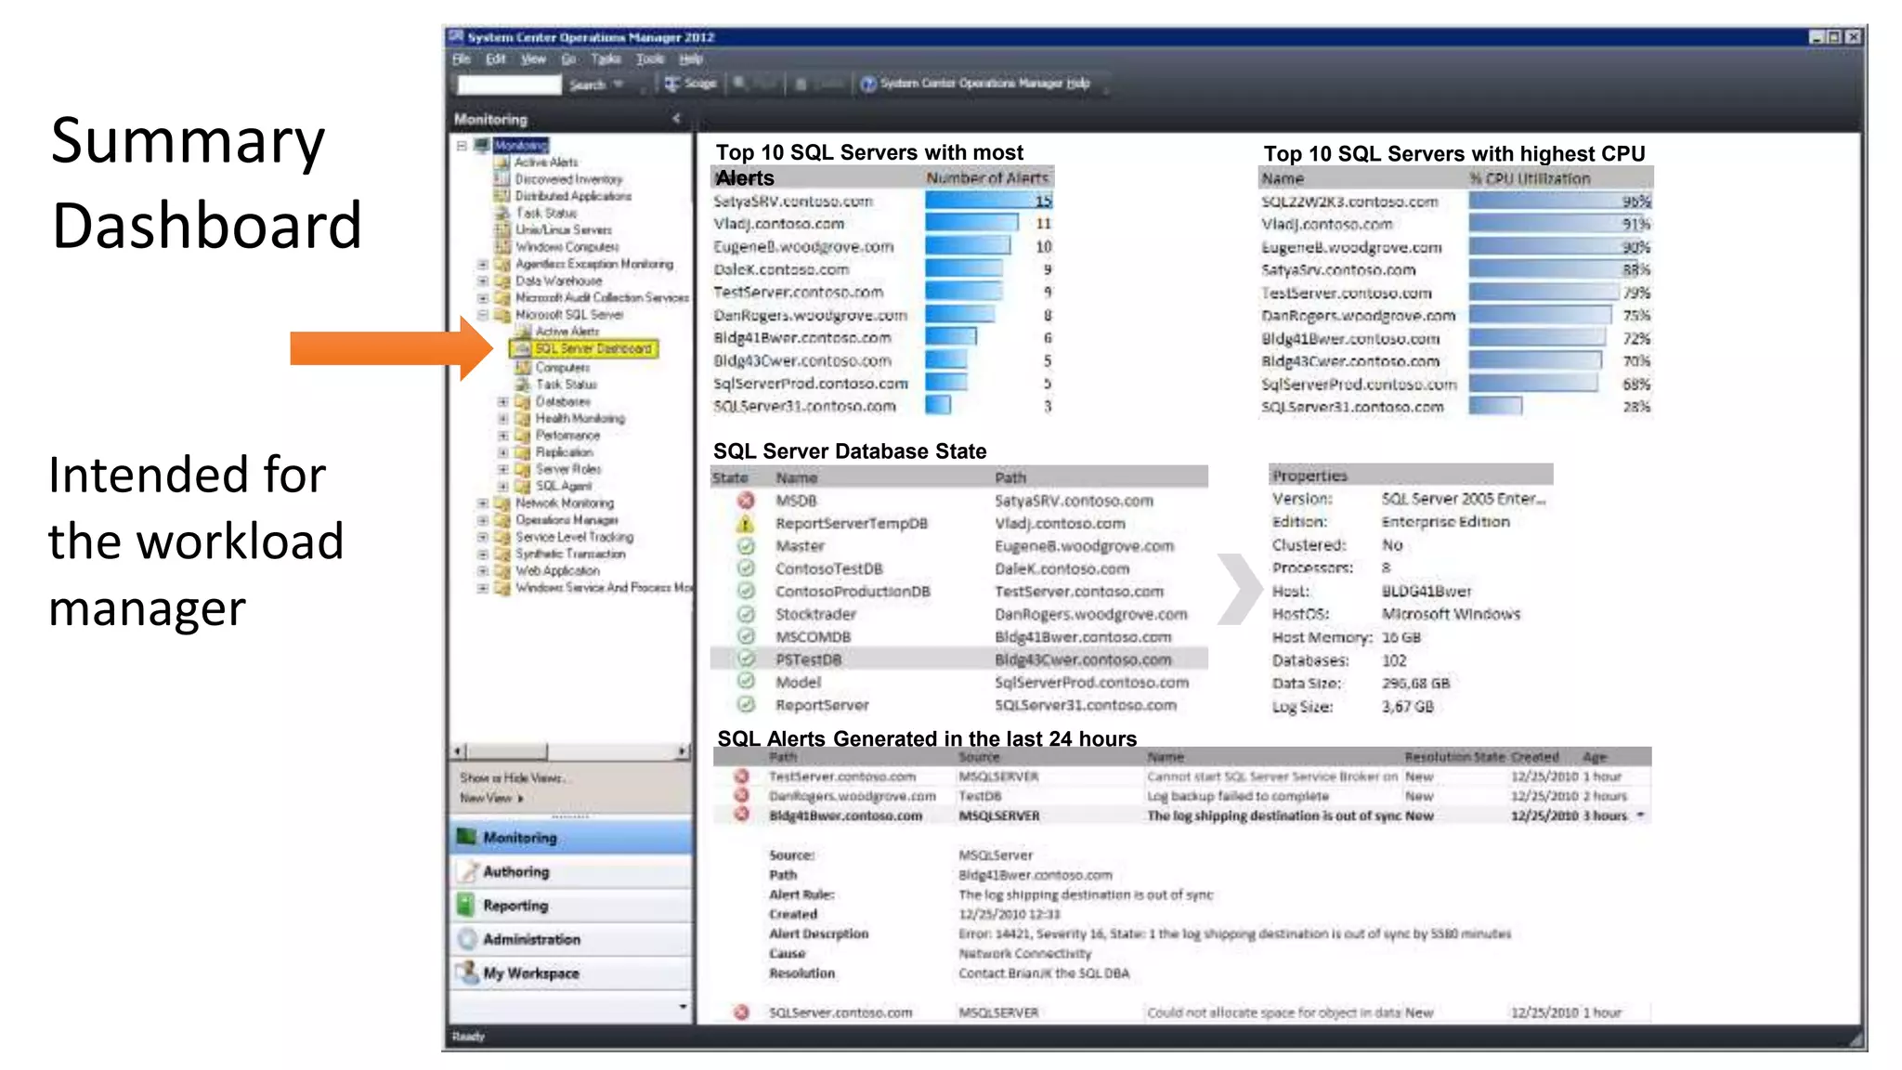Open My Workspace icon
Screen dimensions: 1902x1070
click(x=467, y=972)
